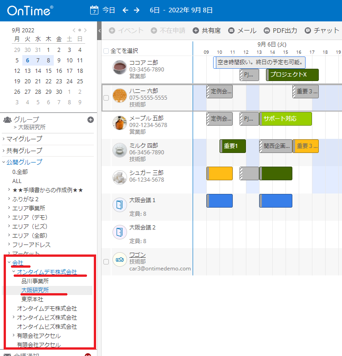This screenshot has width=342, height=356.
Task: Click the 不在申請 toolbar button
Action: (x=168, y=31)
